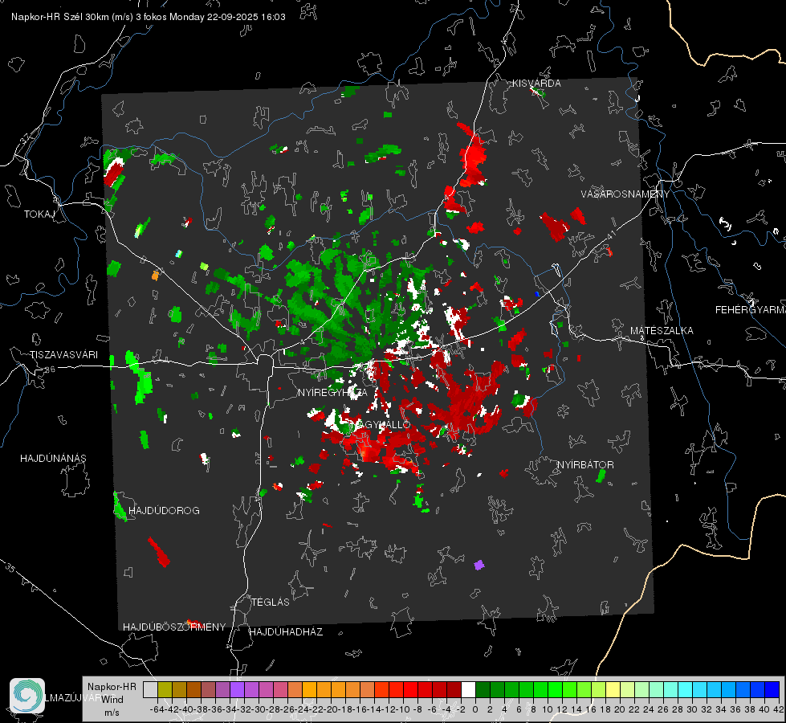Click the 20 value on the legend scale
The image size is (786, 723).
(x=620, y=709)
